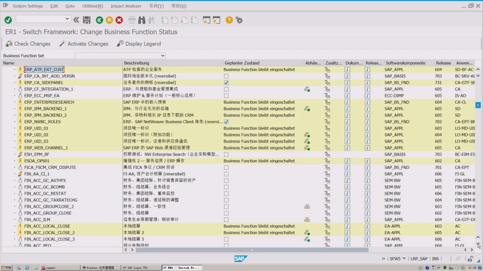Click the Print icon in toolbar

(x=132, y=20)
